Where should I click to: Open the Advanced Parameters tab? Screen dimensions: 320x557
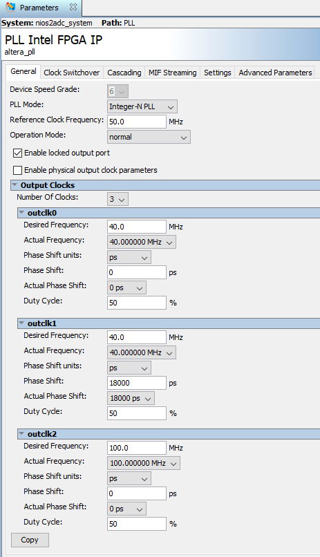[x=275, y=73]
